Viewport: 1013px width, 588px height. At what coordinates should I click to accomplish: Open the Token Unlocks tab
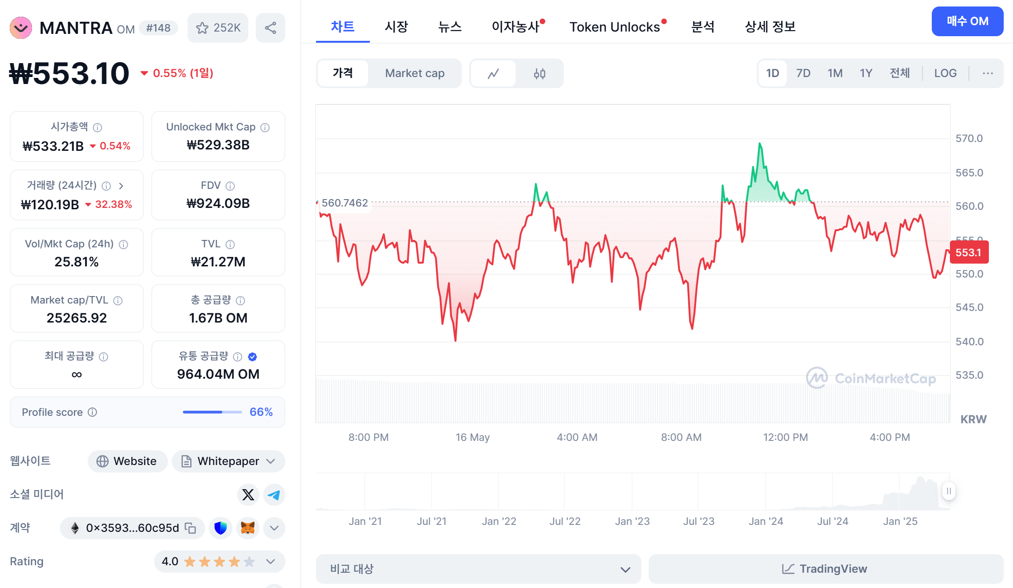pos(615,27)
